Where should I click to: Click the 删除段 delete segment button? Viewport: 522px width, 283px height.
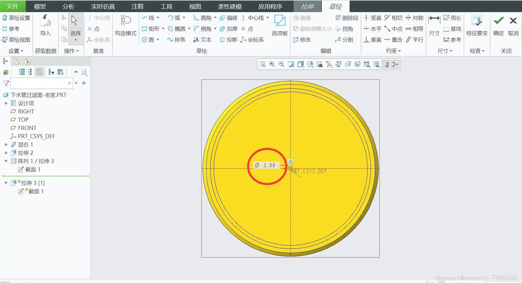pos(347,18)
